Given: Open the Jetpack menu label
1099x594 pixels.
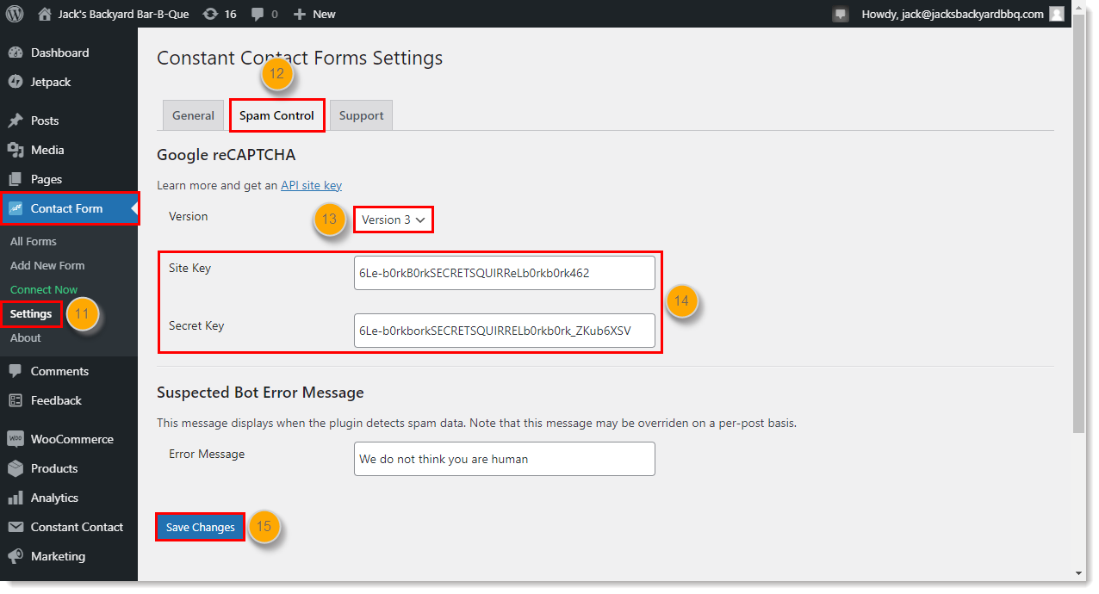Looking at the screenshot, I should coord(51,82).
